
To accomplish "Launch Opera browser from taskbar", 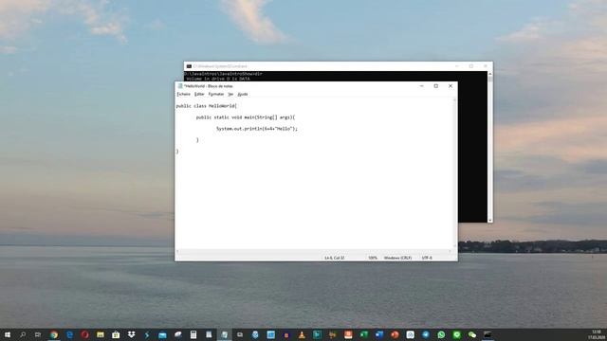I will click(84, 334).
